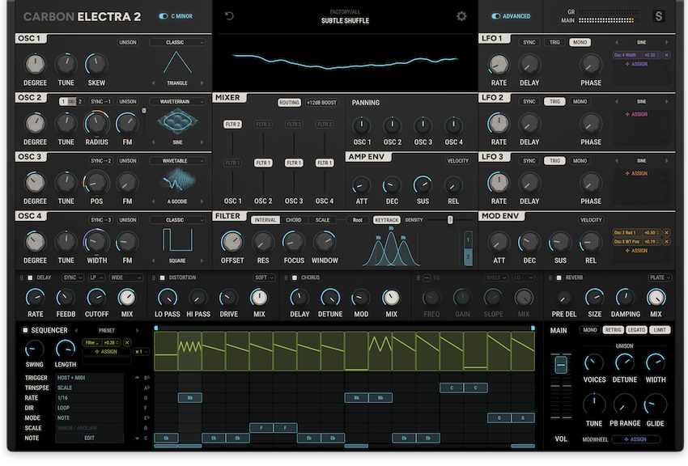
Task: Next LFO 1 shape arrow beside SINE
Action: (666, 43)
